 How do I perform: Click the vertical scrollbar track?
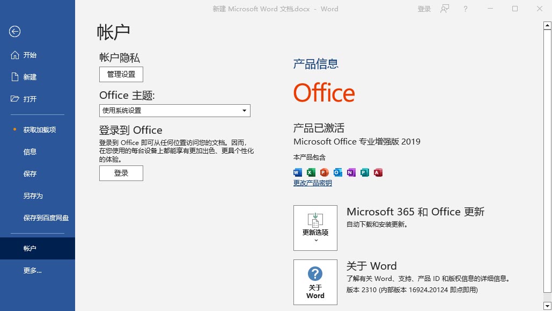pyautogui.click(x=547, y=297)
